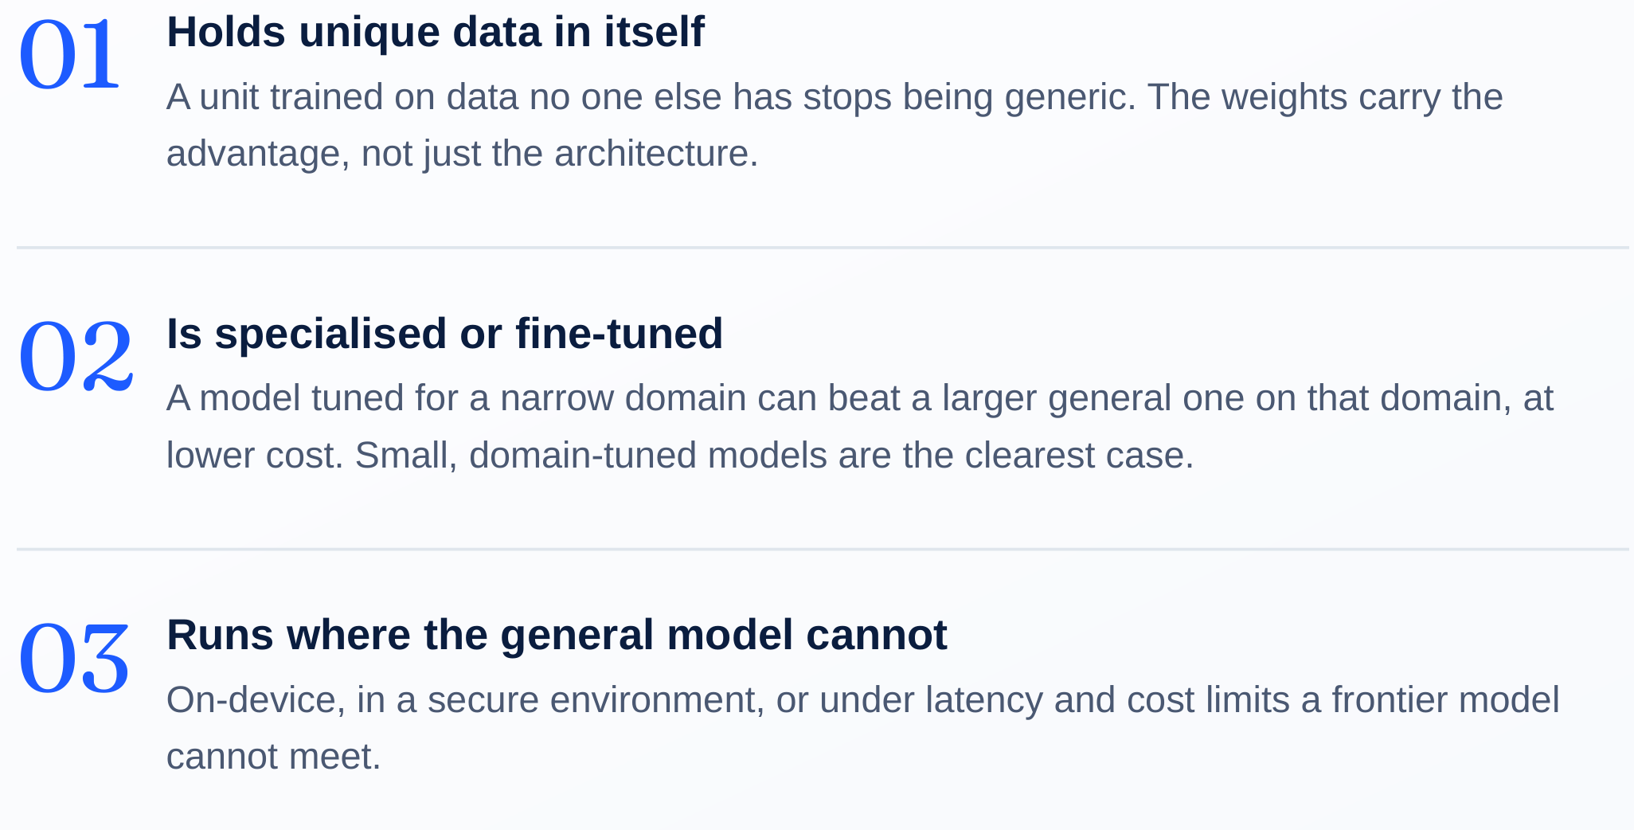Select heading 'Runs where the general model cannot'

click(557, 635)
